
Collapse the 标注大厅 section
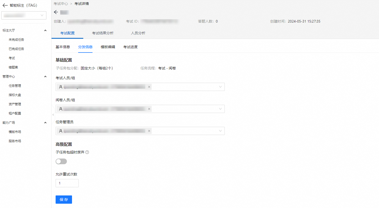45,30
